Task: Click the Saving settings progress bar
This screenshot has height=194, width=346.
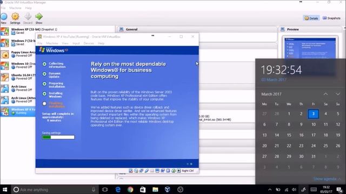Action: (x=58, y=137)
